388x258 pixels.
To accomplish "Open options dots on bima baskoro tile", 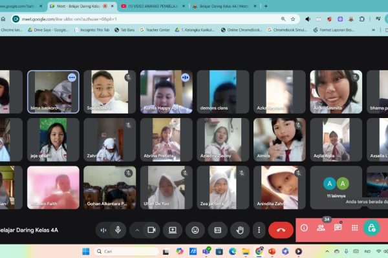I will pyautogui.click(x=72, y=77).
